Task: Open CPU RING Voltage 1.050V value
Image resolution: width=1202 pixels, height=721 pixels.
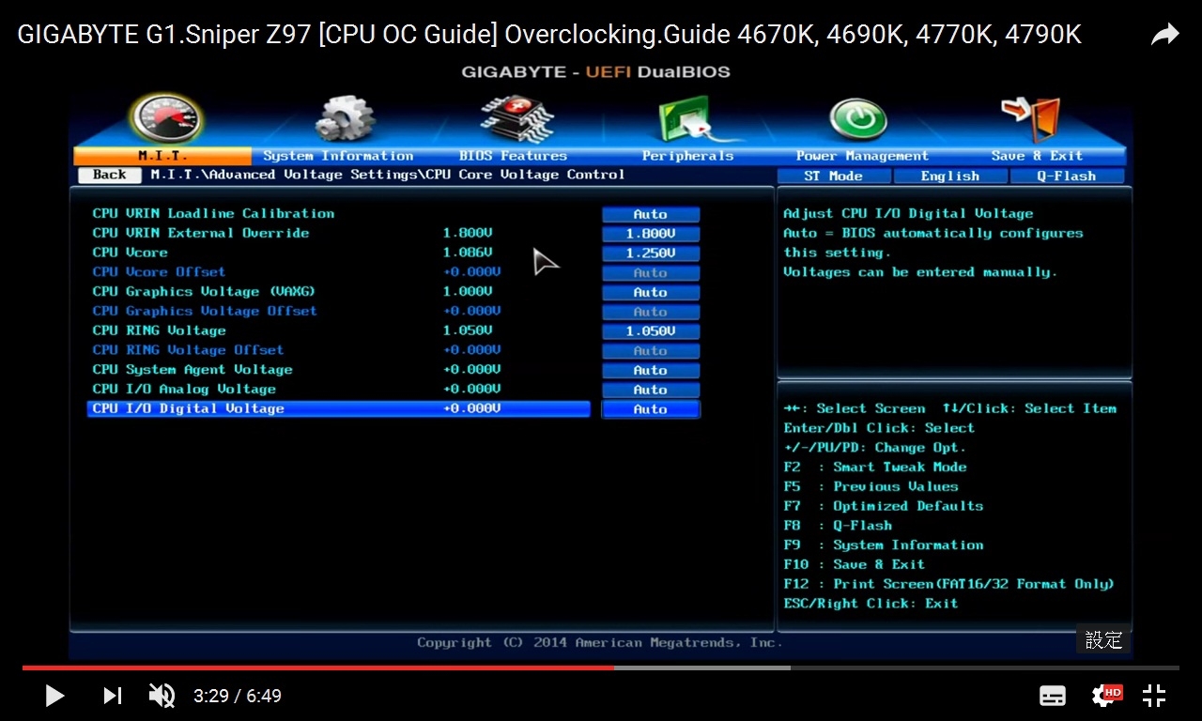Action: click(651, 331)
